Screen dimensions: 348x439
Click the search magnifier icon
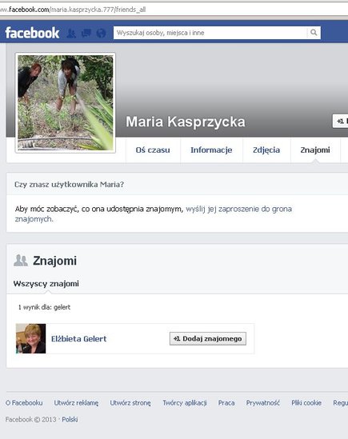314,33
